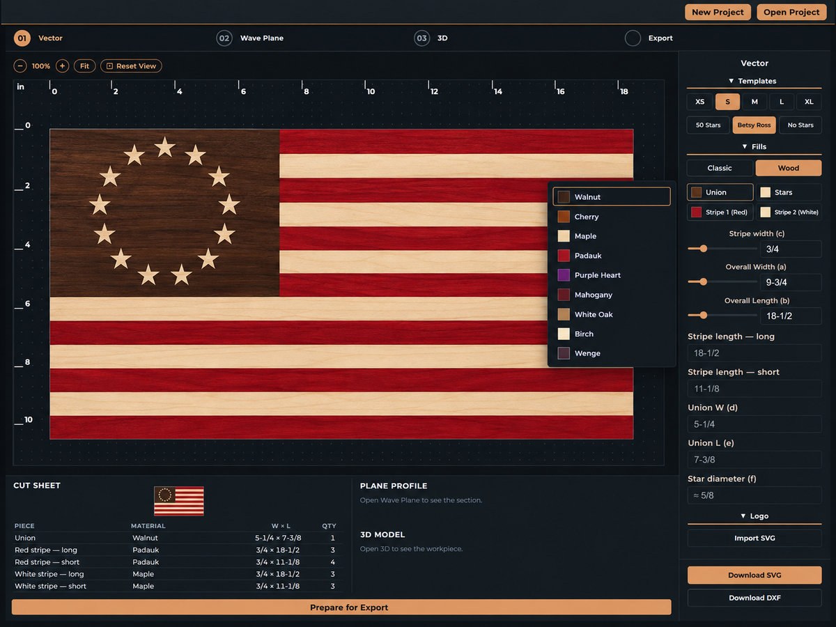Click the PLANE PROFILE heading

(x=394, y=486)
